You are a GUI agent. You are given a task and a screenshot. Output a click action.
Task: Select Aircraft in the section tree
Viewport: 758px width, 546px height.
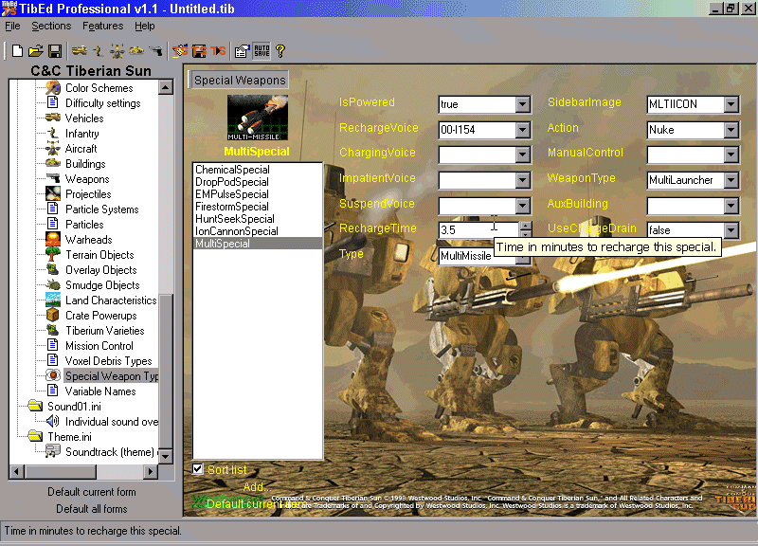point(81,149)
